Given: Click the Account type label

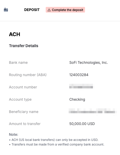Looking at the screenshot, I should 20,99.
